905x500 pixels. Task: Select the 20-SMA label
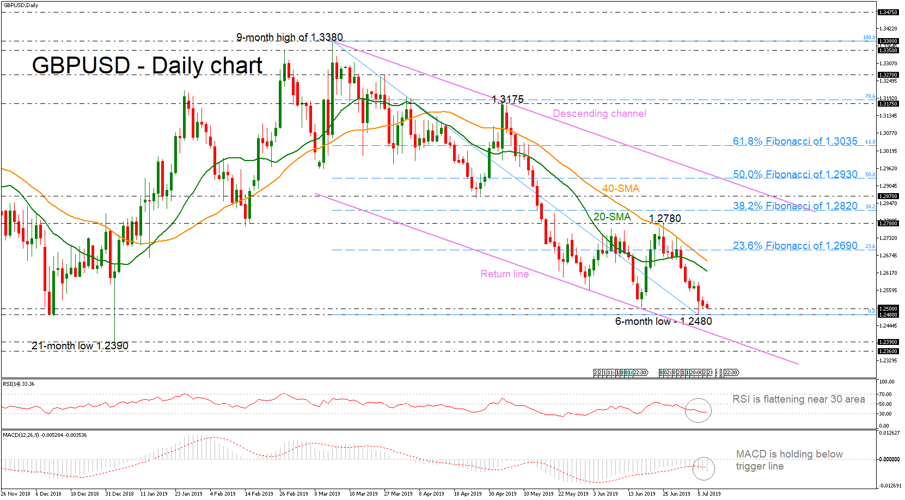(612, 217)
